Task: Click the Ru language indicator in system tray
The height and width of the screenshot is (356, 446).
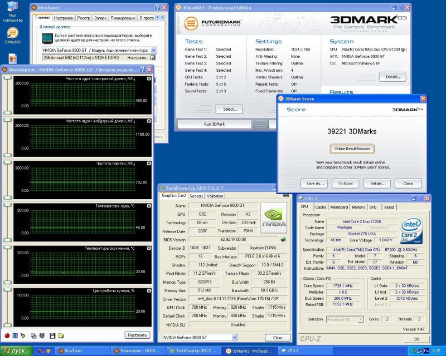Action: click(x=426, y=351)
